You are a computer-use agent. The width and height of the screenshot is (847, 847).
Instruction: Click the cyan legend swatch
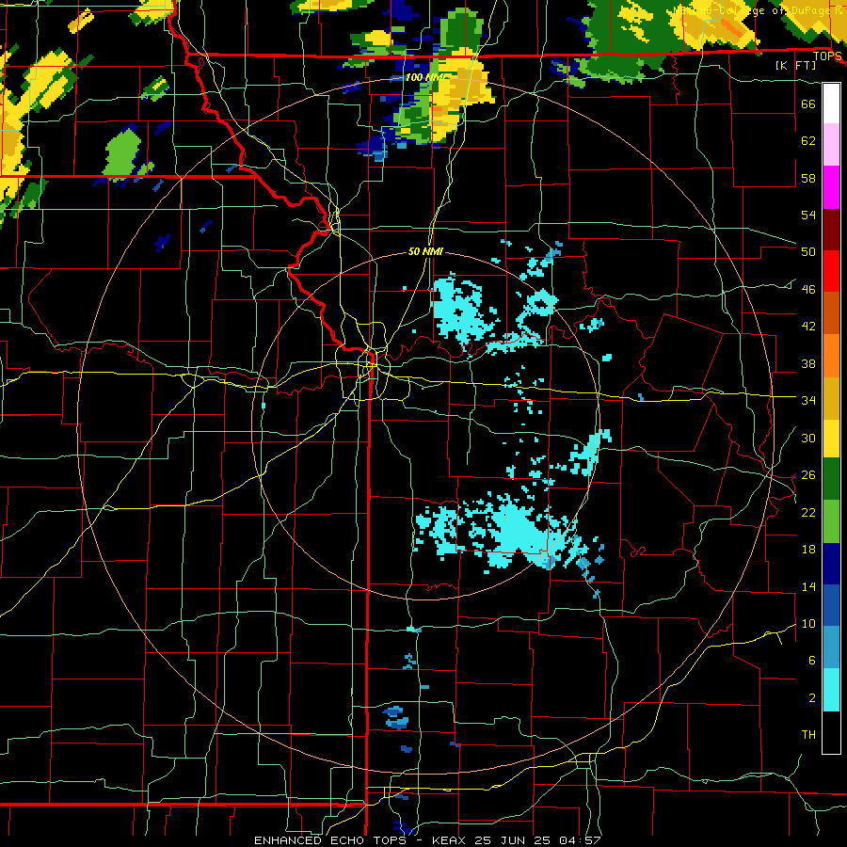coord(831,689)
